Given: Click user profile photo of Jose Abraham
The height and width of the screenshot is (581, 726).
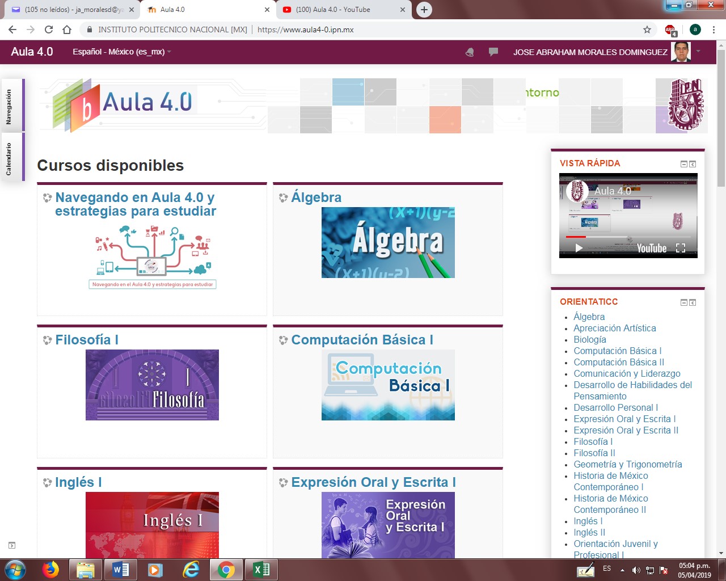Looking at the screenshot, I should click(681, 52).
